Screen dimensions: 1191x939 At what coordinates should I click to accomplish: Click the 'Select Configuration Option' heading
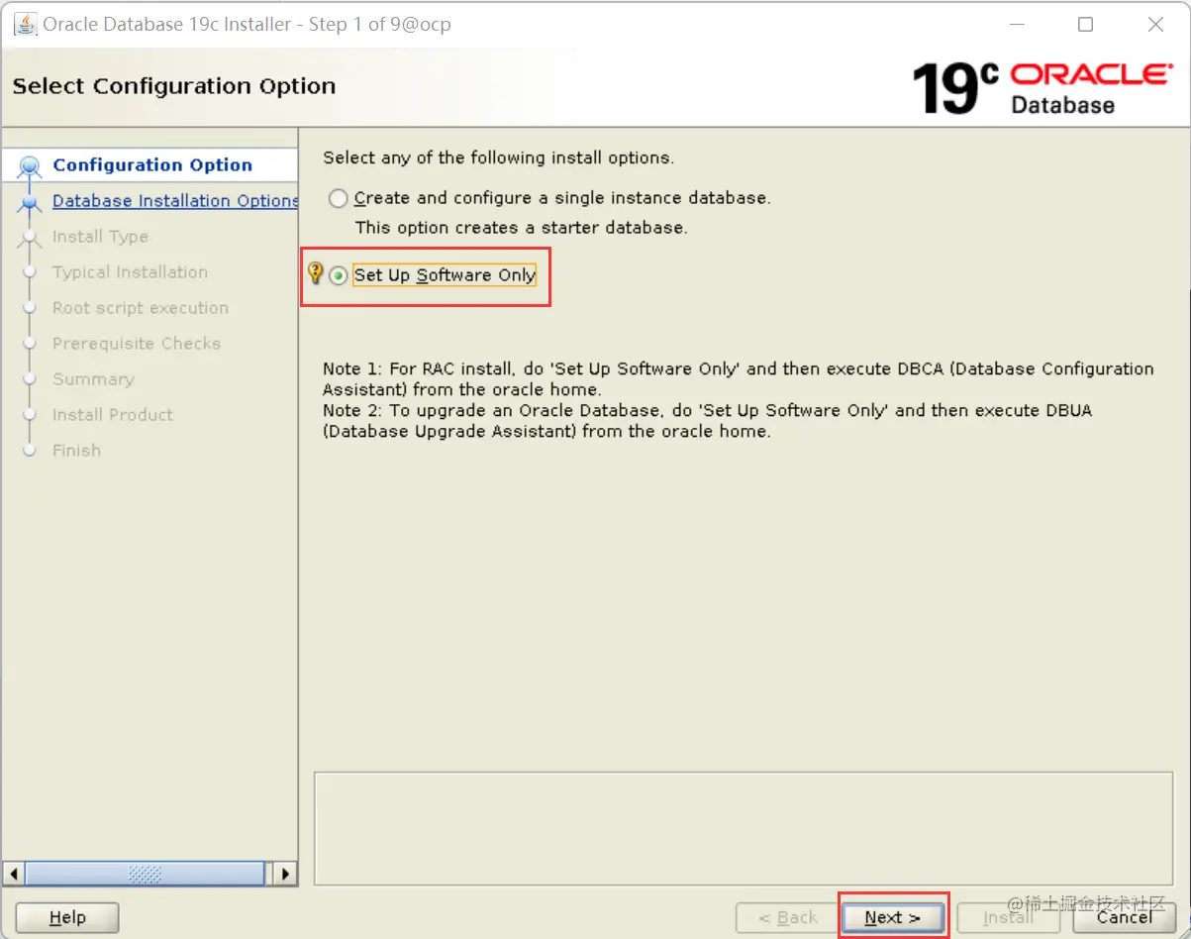pyautogui.click(x=174, y=86)
